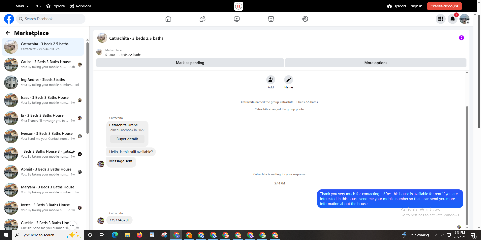Open the Maryam 3 Beds 3 Baths House chat

(43, 190)
